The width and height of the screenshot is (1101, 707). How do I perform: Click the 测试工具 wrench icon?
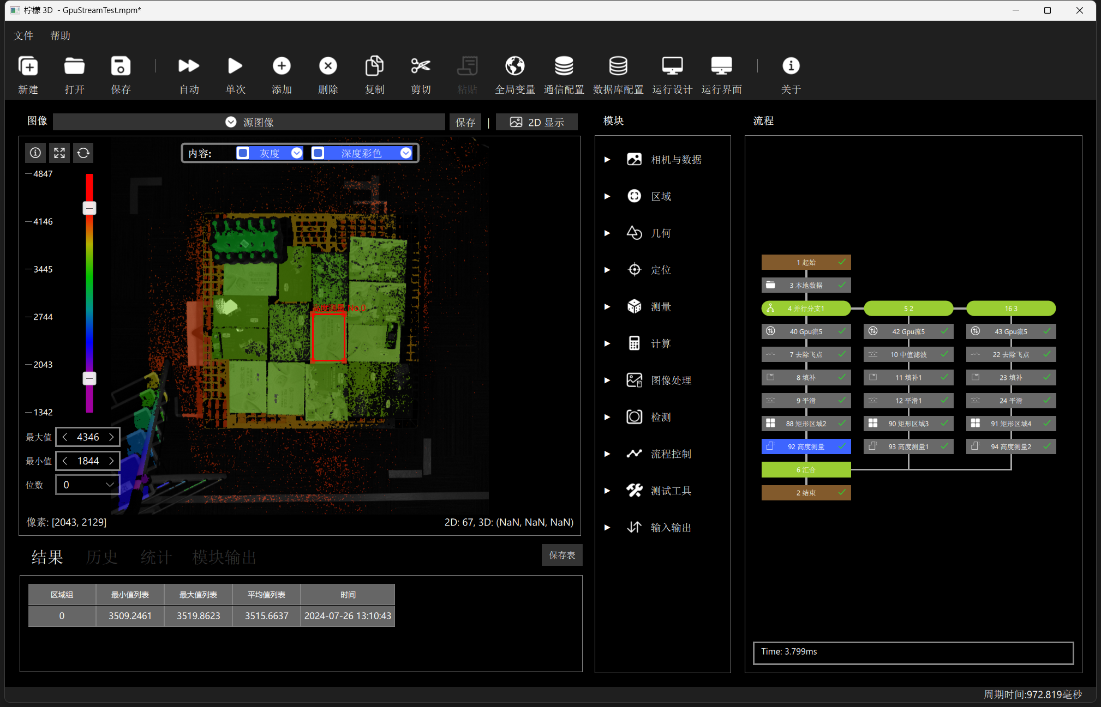click(634, 491)
